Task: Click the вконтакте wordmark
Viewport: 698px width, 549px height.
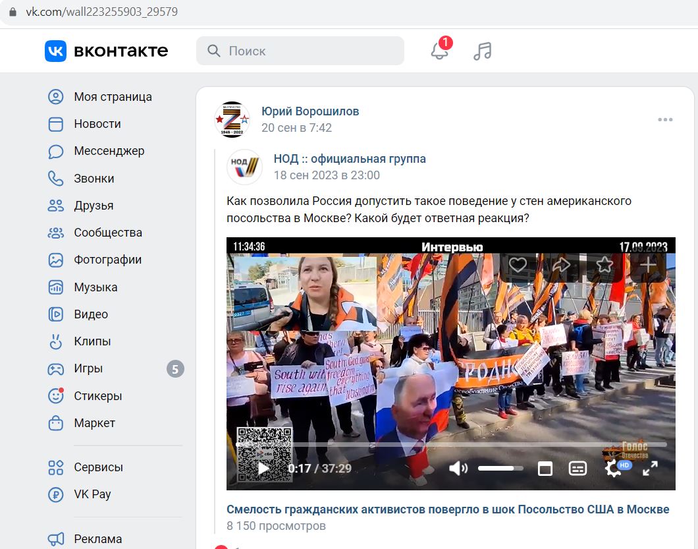Action: tap(121, 51)
